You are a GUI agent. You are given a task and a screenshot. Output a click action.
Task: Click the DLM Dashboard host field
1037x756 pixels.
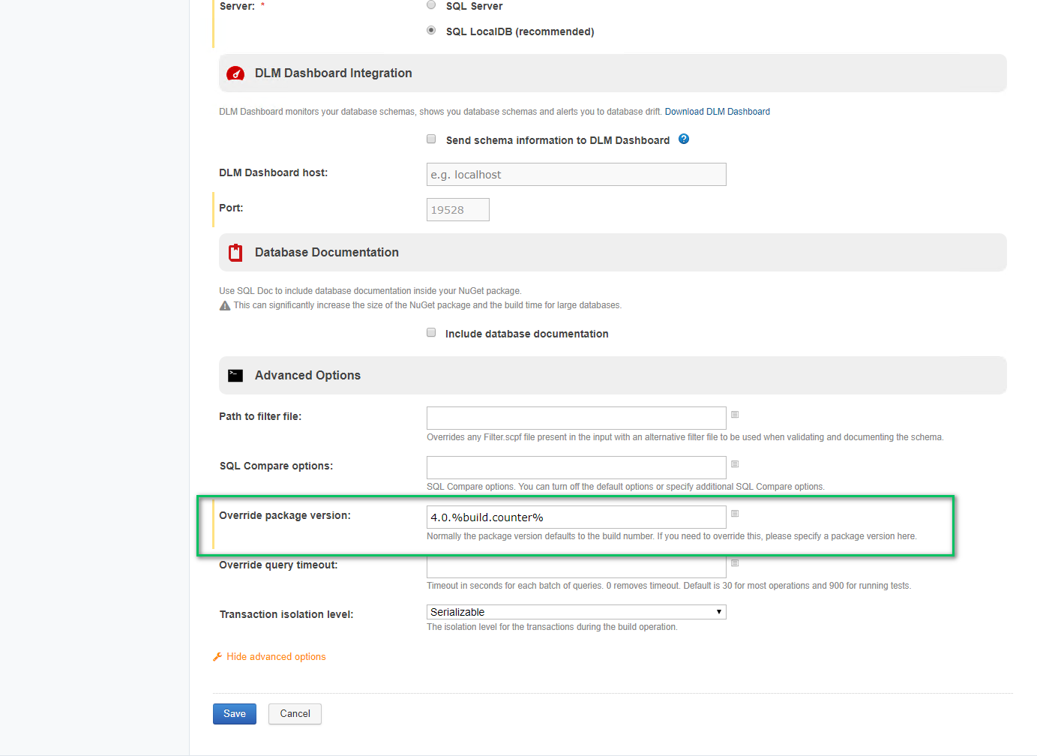[x=576, y=175]
